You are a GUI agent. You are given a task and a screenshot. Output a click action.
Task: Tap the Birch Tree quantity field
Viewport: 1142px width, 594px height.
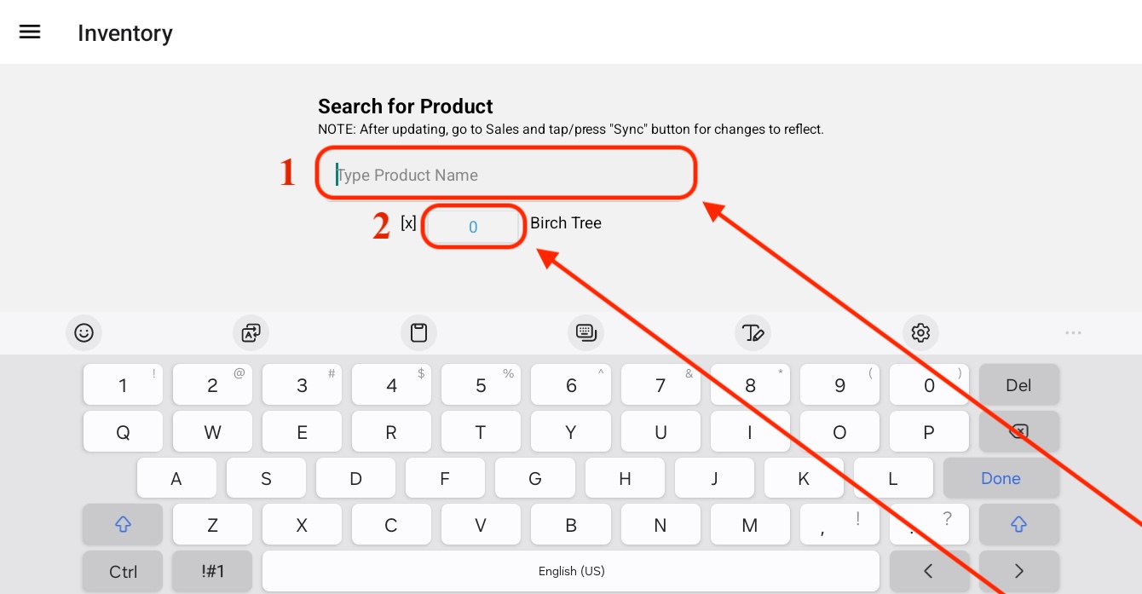(x=473, y=227)
